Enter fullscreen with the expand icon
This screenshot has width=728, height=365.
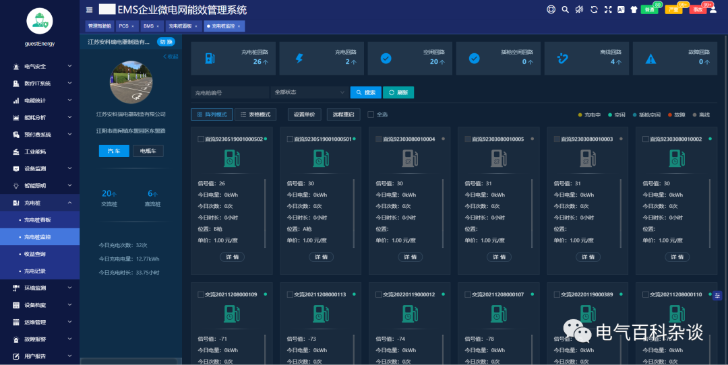(x=608, y=9)
